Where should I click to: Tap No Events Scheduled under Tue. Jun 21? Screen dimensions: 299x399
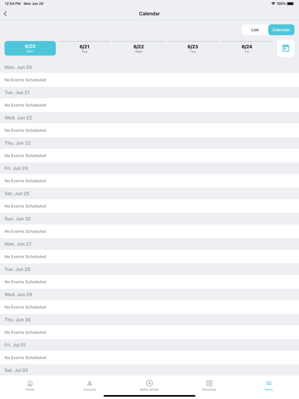(149, 105)
